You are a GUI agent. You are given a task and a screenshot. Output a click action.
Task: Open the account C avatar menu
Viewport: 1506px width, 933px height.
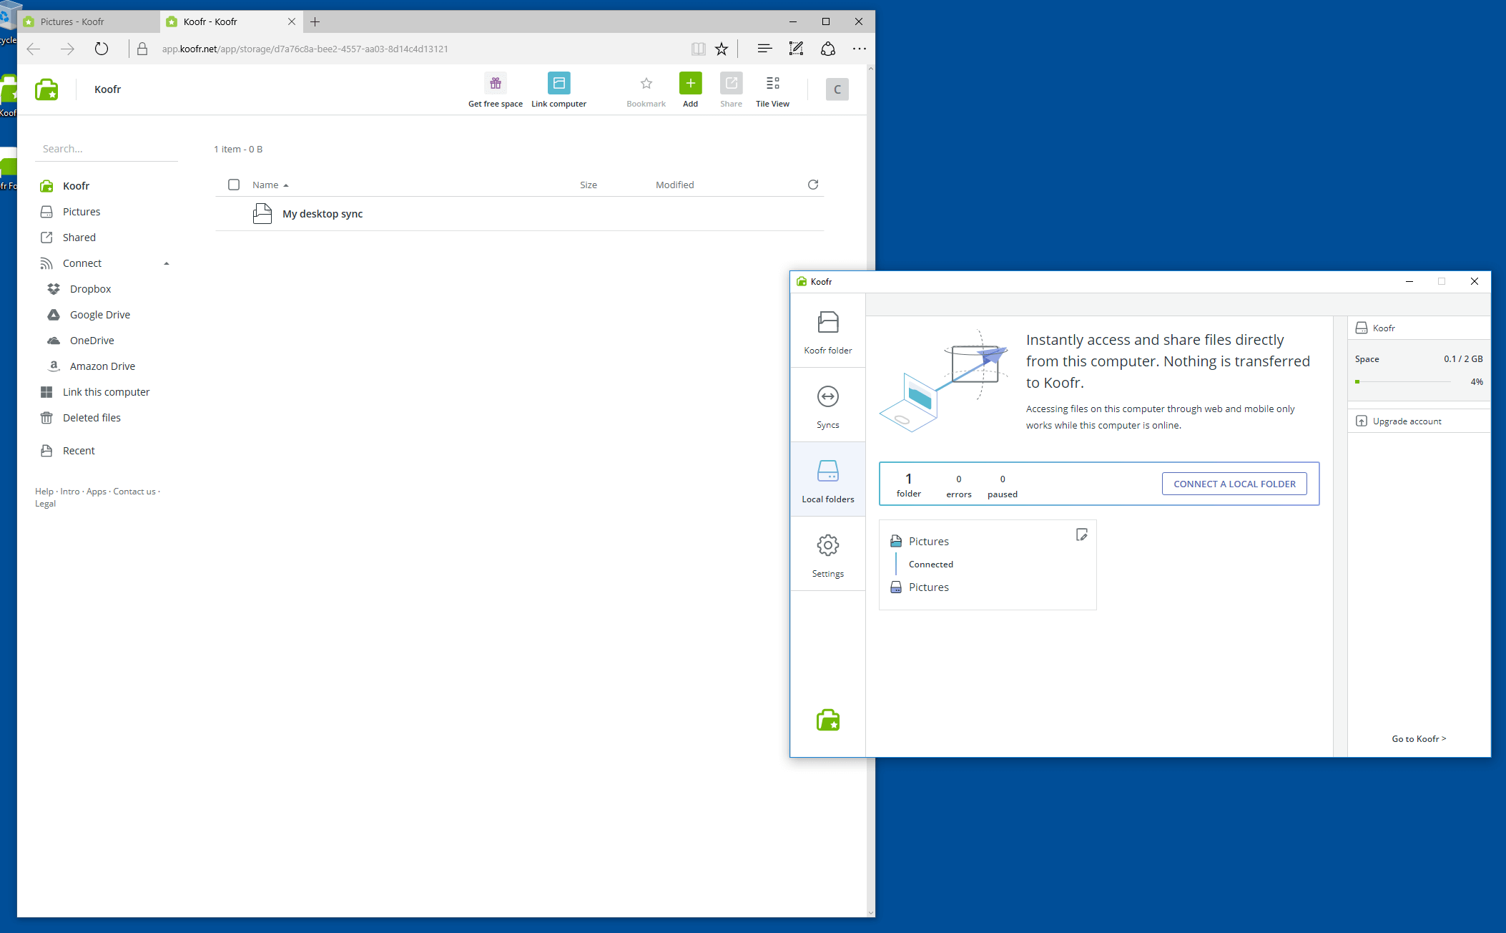click(837, 89)
